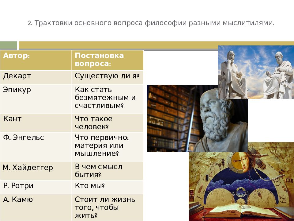The height and width of the screenshot is (221, 294).
Task: Select the Р. Ротри cell
Action: pyautogui.click(x=36, y=187)
